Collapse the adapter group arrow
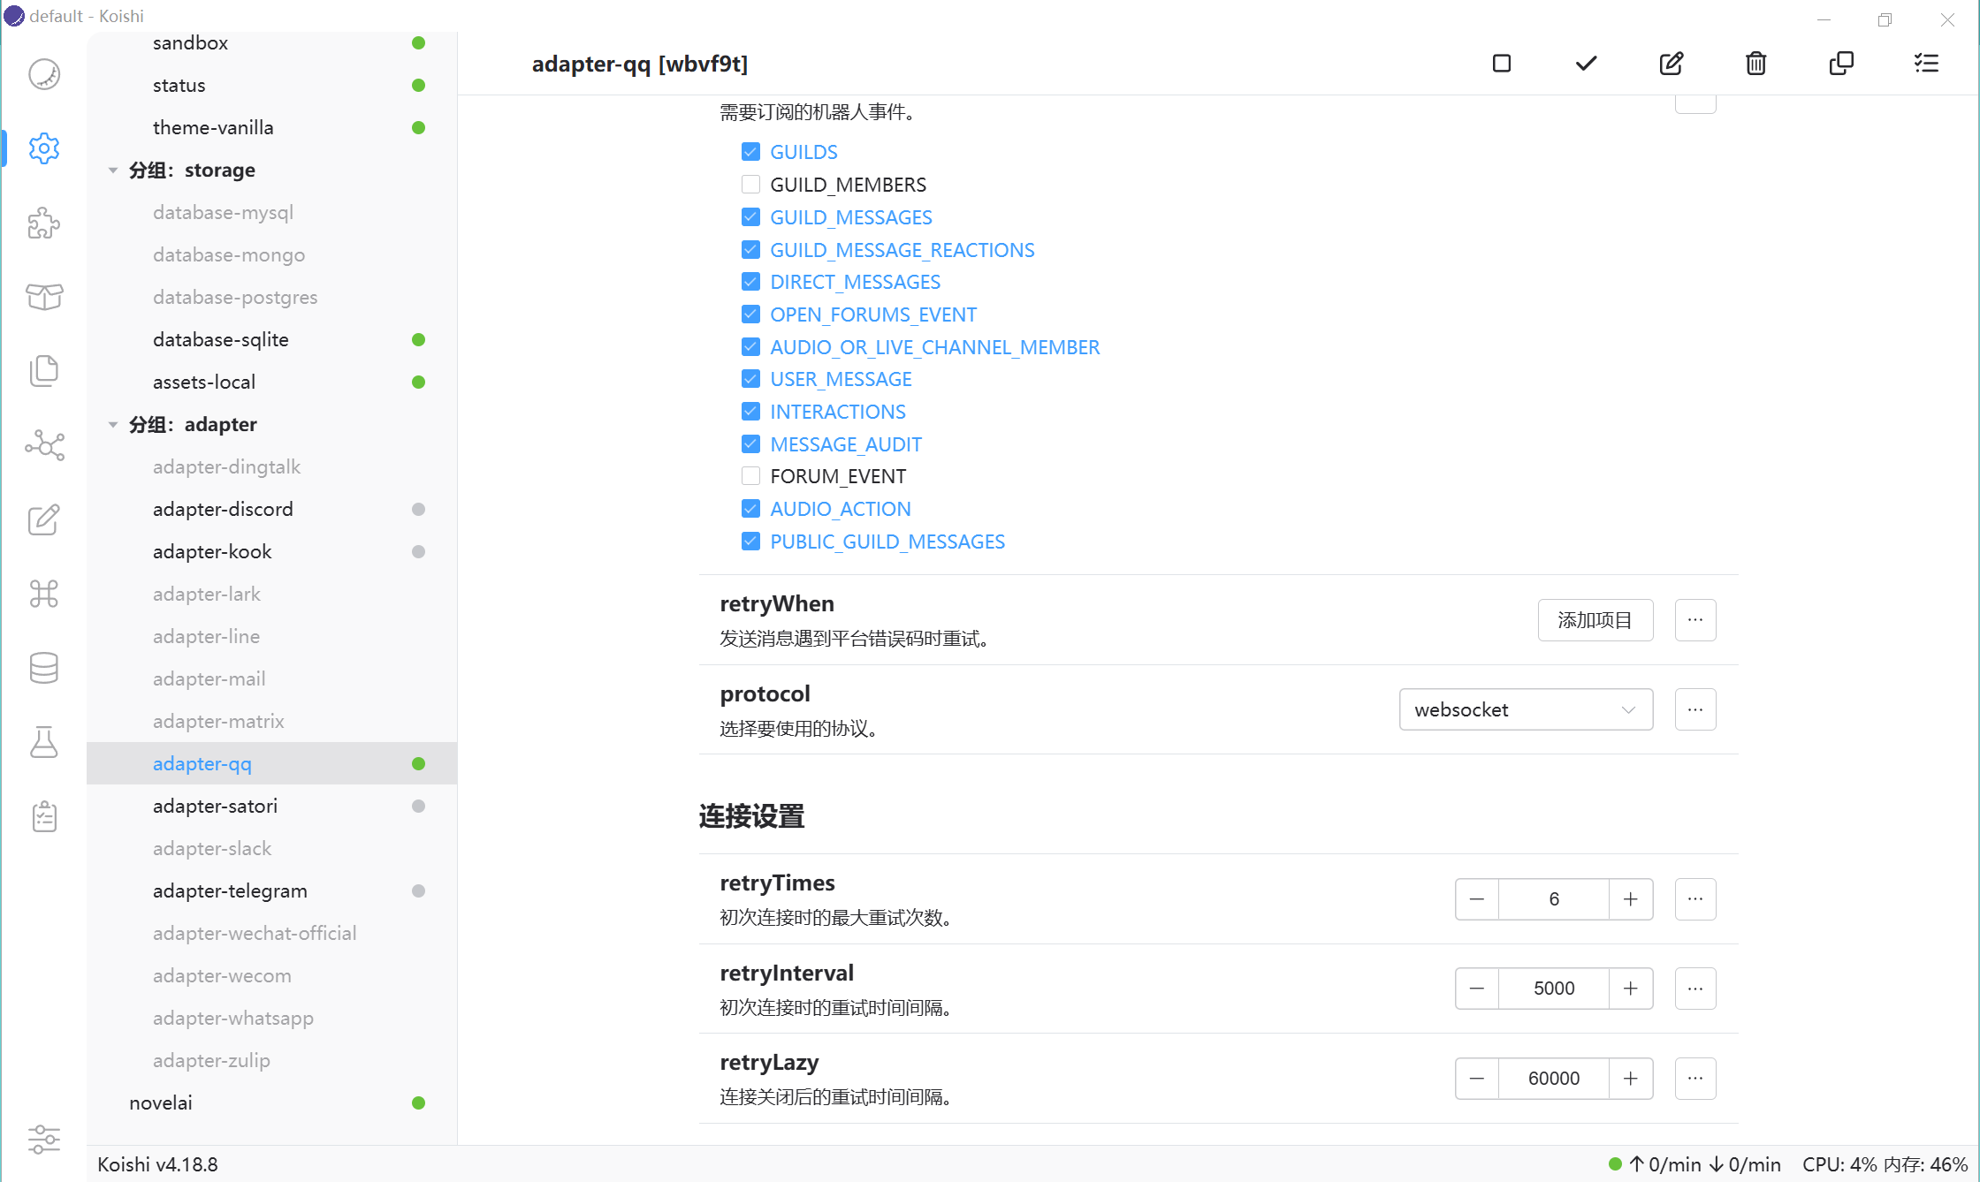Viewport: 1980px width, 1182px height. [x=113, y=425]
